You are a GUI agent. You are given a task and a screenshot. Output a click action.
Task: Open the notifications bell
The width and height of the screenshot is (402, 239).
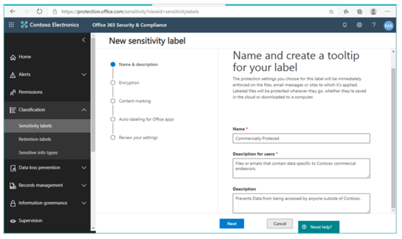tap(344, 24)
